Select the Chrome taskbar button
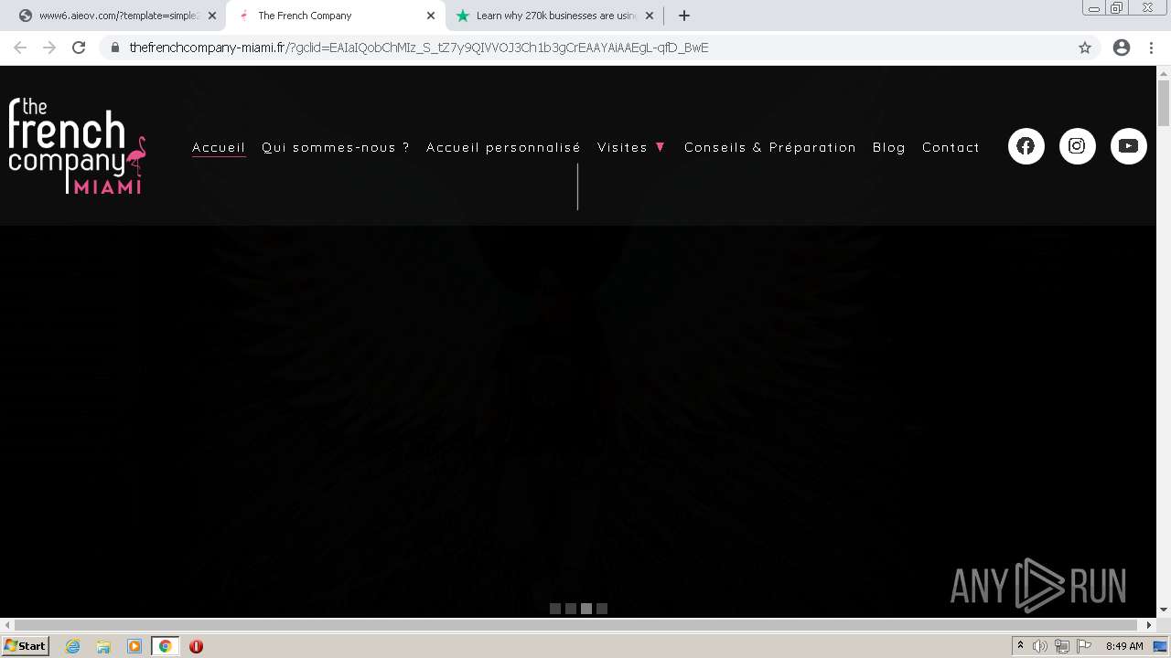 coord(166,646)
